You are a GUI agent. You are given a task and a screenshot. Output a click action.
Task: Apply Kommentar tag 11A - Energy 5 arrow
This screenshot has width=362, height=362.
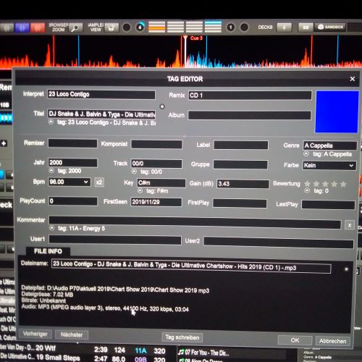tap(51, 228)
